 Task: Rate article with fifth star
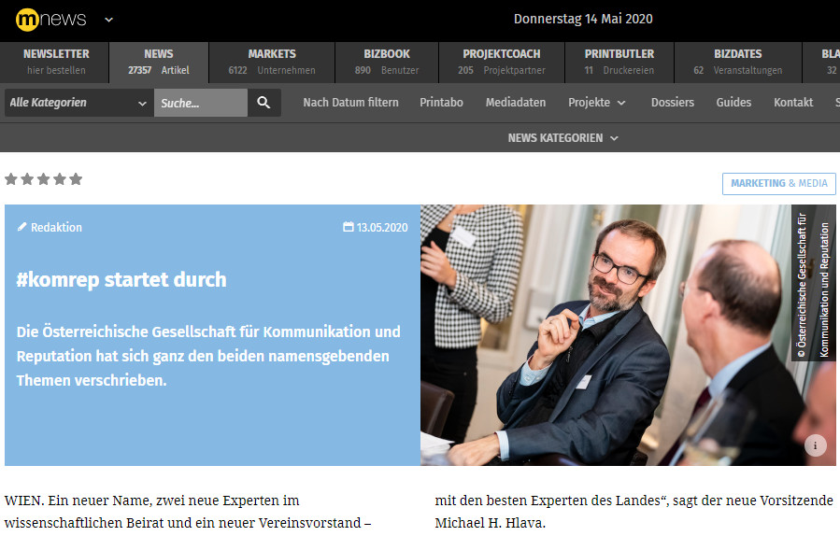pos(76,179)
